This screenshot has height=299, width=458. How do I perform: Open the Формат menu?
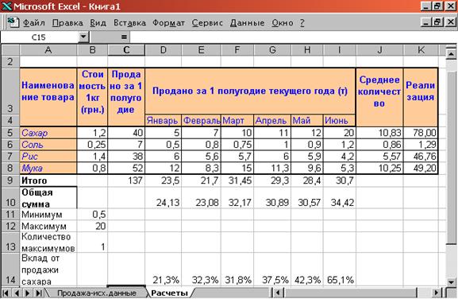[x=168, y=23]
